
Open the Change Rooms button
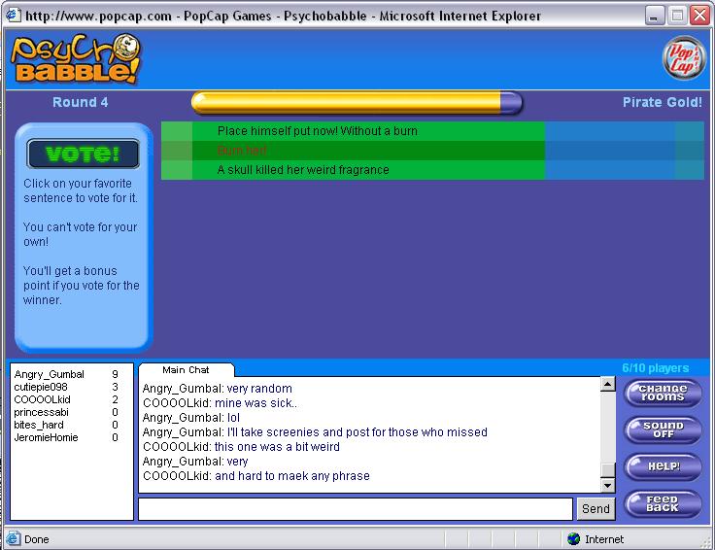click(663, 394)
